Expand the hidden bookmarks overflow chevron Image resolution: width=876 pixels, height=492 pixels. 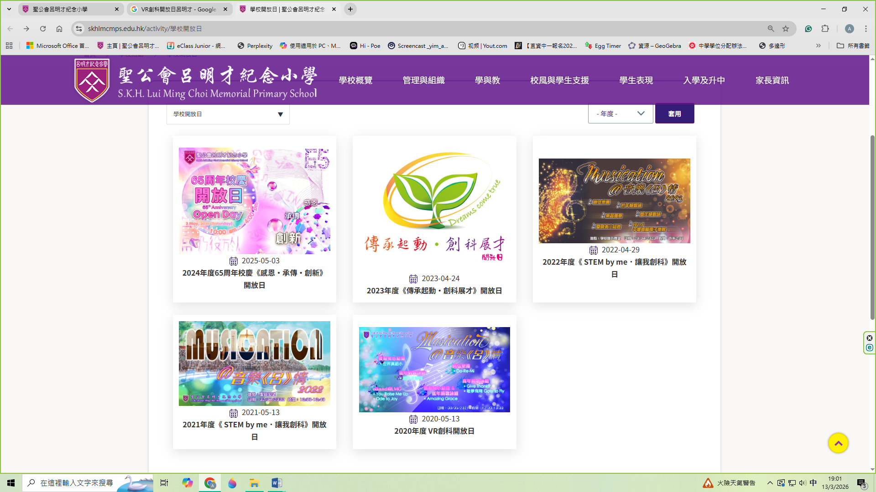(x=818, y=46)
